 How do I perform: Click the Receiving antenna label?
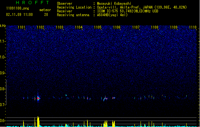73,15
